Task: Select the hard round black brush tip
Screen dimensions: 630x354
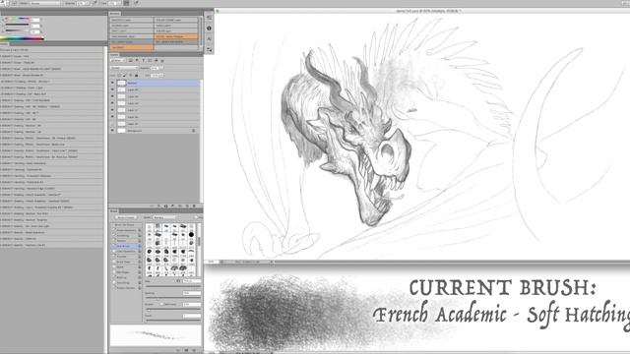Action: (x=191, y=234)
